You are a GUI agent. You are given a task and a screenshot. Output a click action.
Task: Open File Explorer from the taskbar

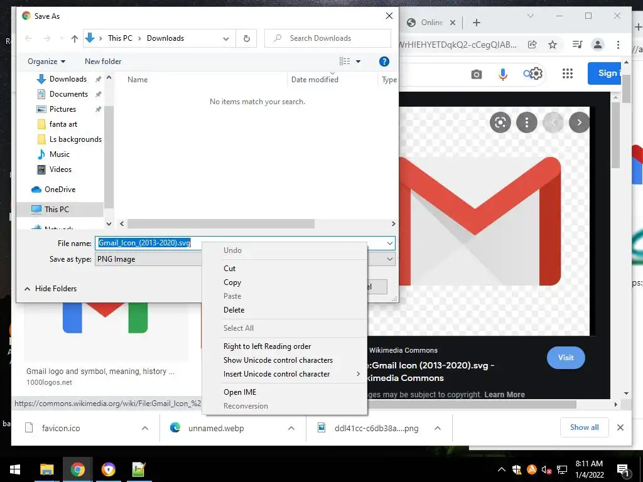pyautogui.click(x=46, y=469)
